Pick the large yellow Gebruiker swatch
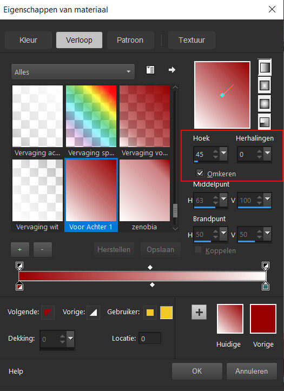The width and height of the screenshot is (284, 391). 166,313
